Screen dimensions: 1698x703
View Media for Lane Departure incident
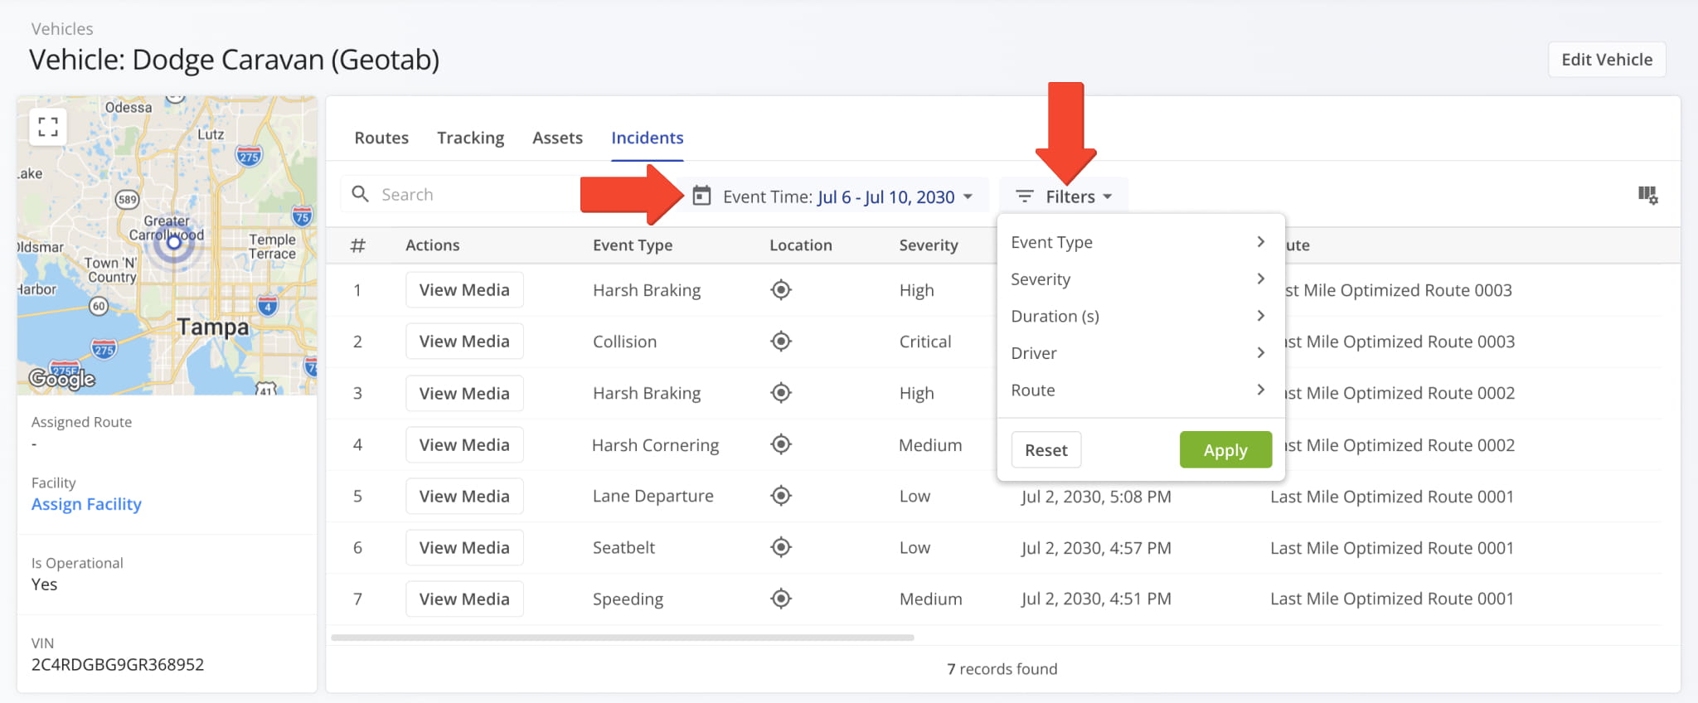pyautogui.click(x=464, y=496)
